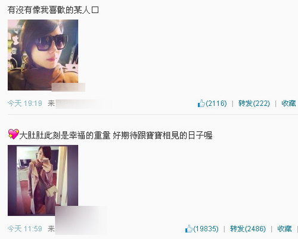Viewport: 298px width, 239px height.
Task: Click the post text 有沒有像我喜歡的某人
Action: coord(49,10)
